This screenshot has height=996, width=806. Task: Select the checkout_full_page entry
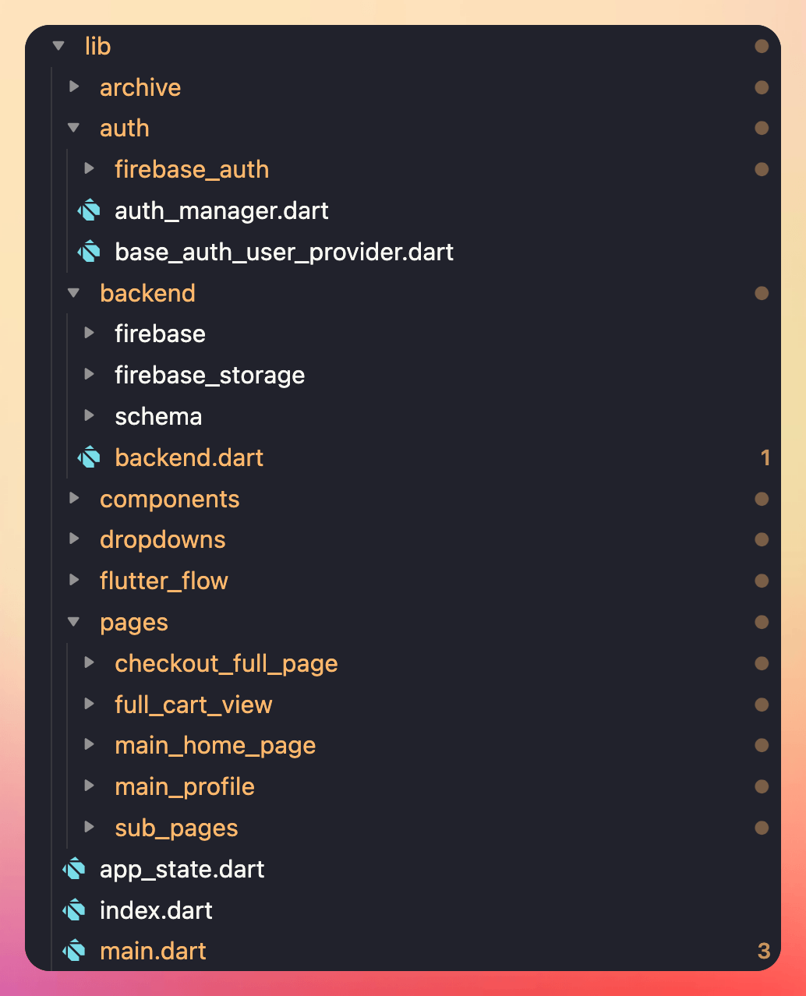tap(226, 663)
